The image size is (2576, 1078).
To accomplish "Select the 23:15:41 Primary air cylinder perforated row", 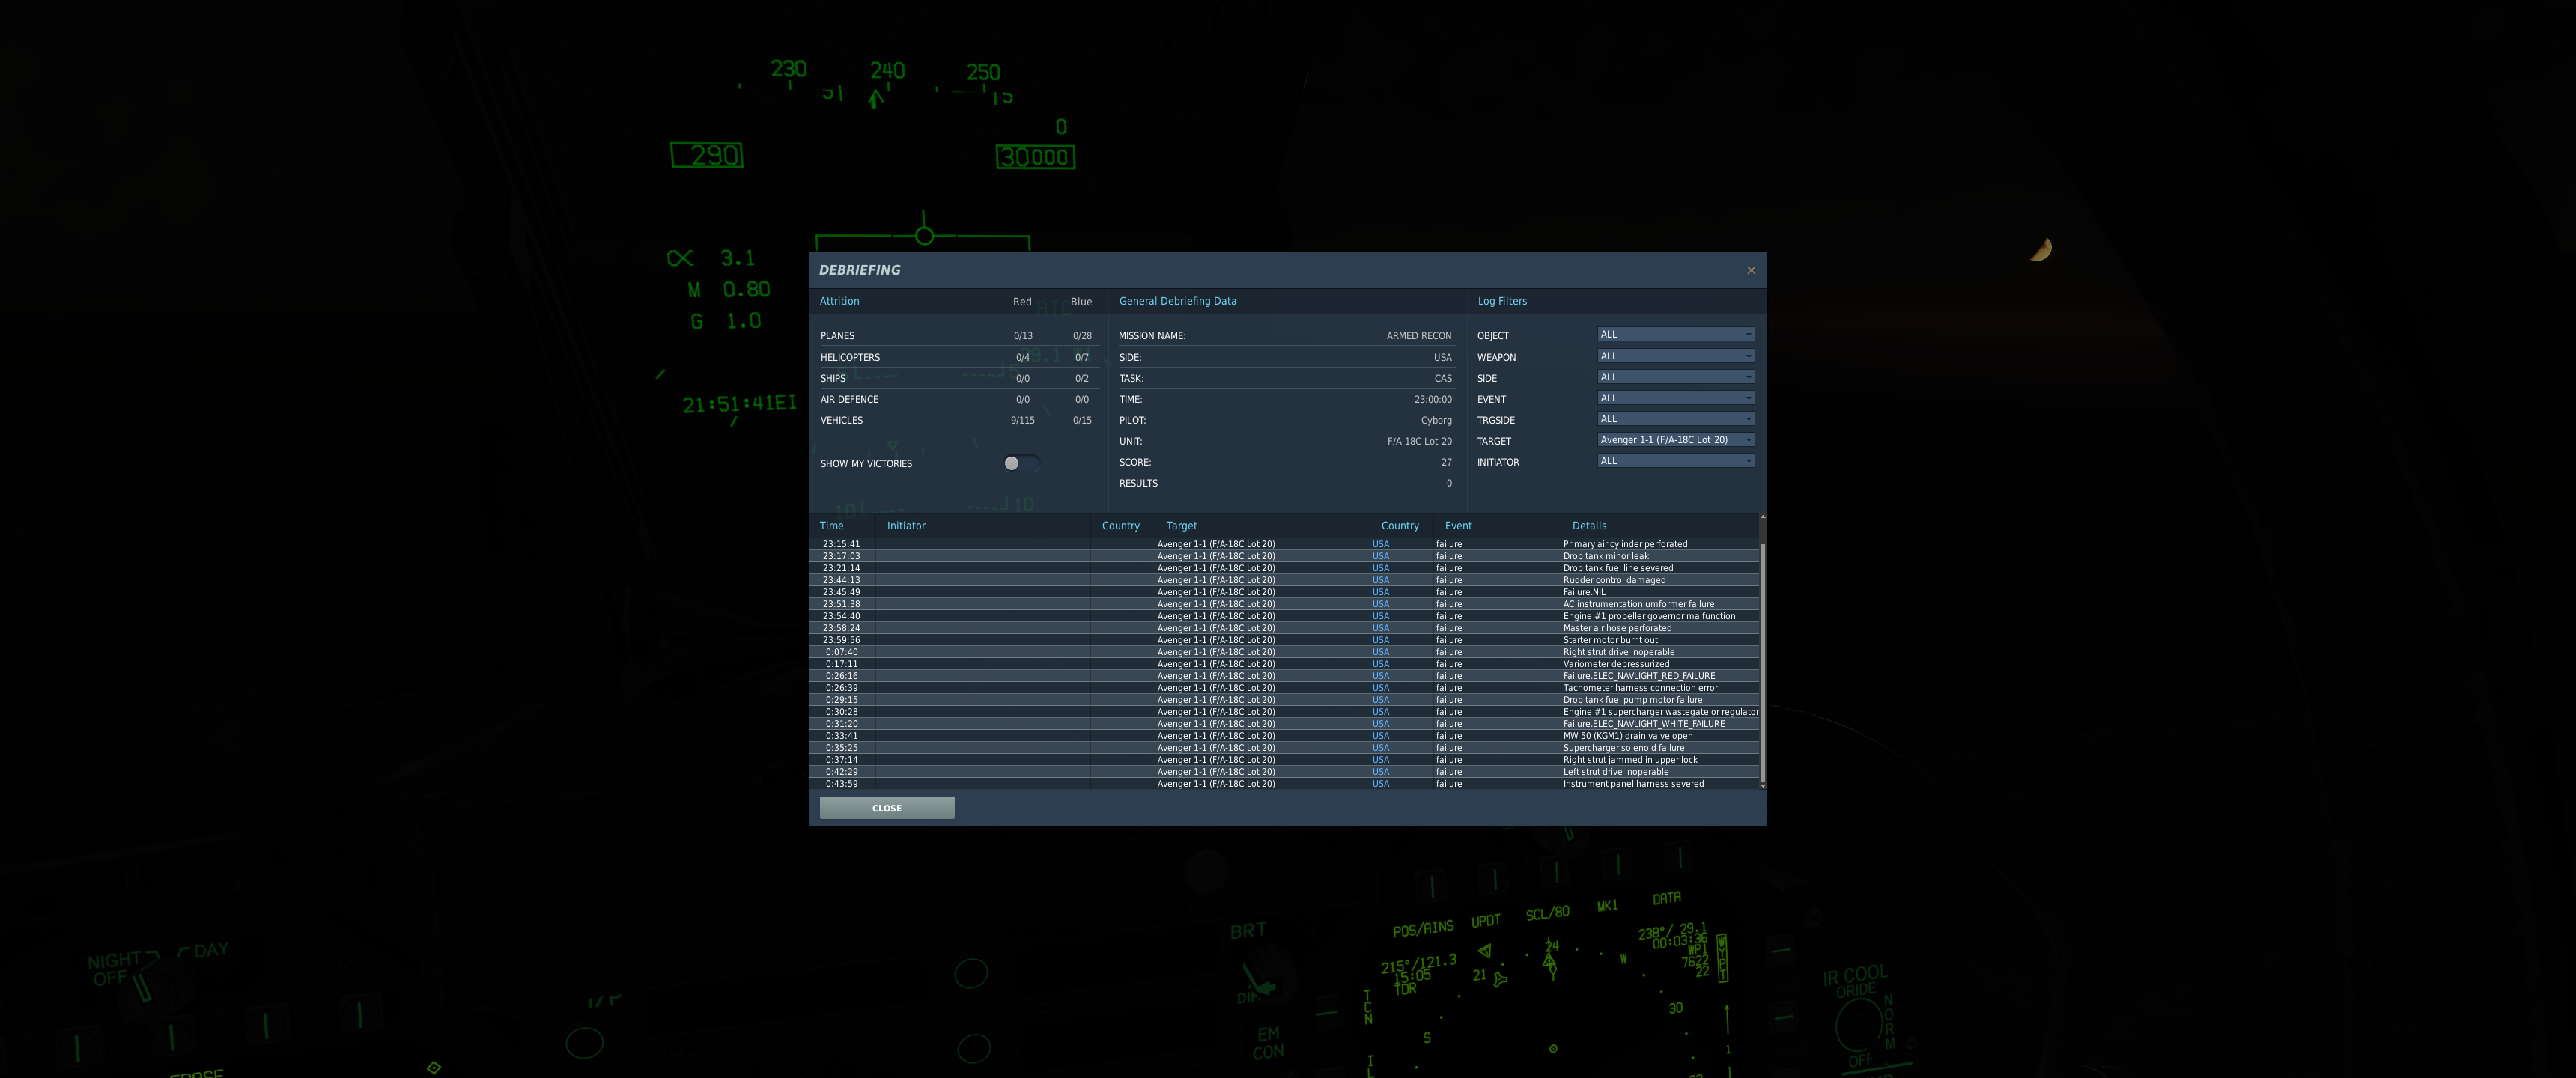I will (1283, 544).
